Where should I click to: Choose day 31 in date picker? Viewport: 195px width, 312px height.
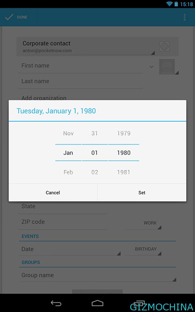95,133
